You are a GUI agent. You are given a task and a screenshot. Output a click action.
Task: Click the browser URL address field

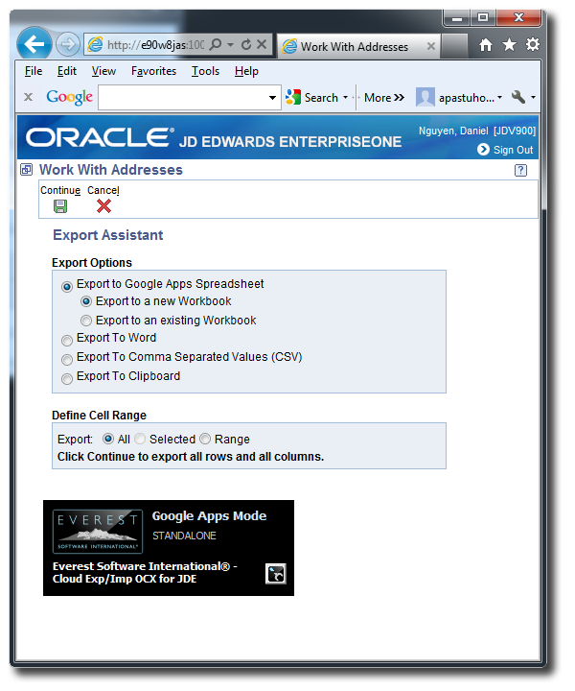pos(156,44)
